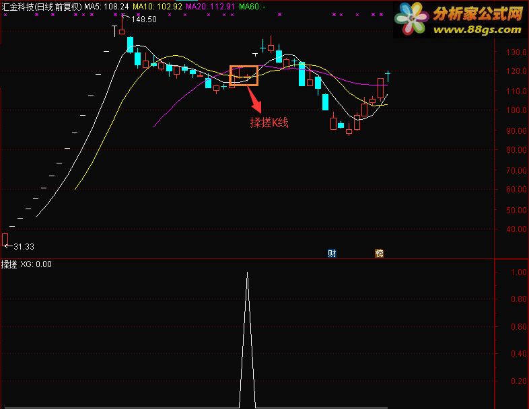
Task: Click the 120.0 price axis value
Action: (516, 71)
